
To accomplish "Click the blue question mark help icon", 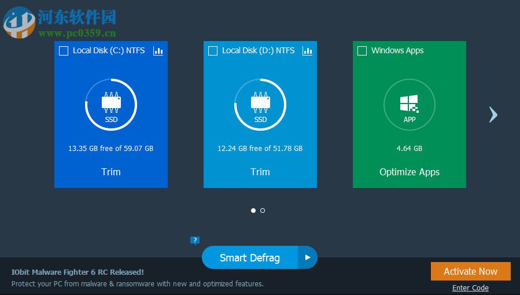I will (195, 241).
